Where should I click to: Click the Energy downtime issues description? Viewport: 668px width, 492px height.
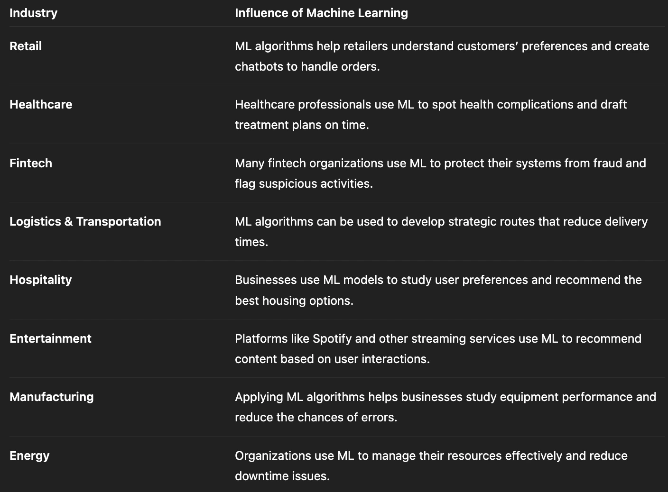point(431,465)
